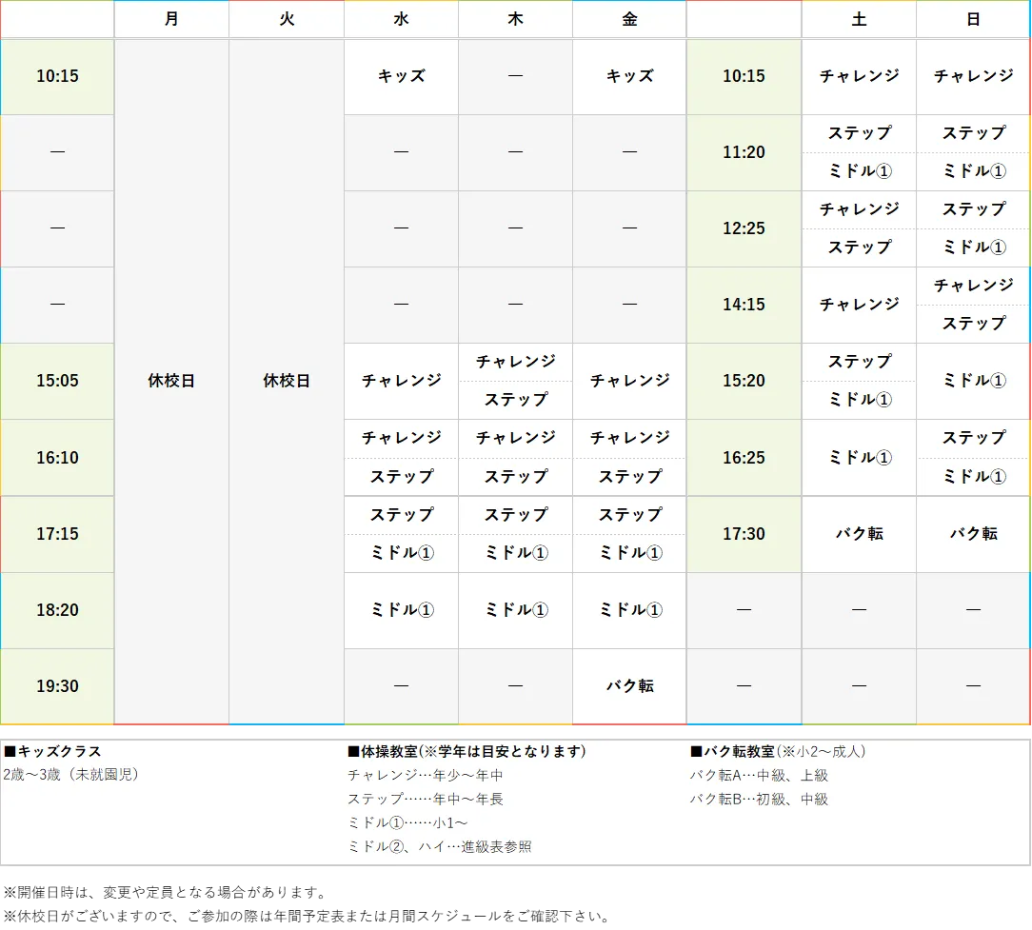1032x930 pixels.
Task: Click the 水曜18:20 ミドル① cell
Action: point(401,610)
